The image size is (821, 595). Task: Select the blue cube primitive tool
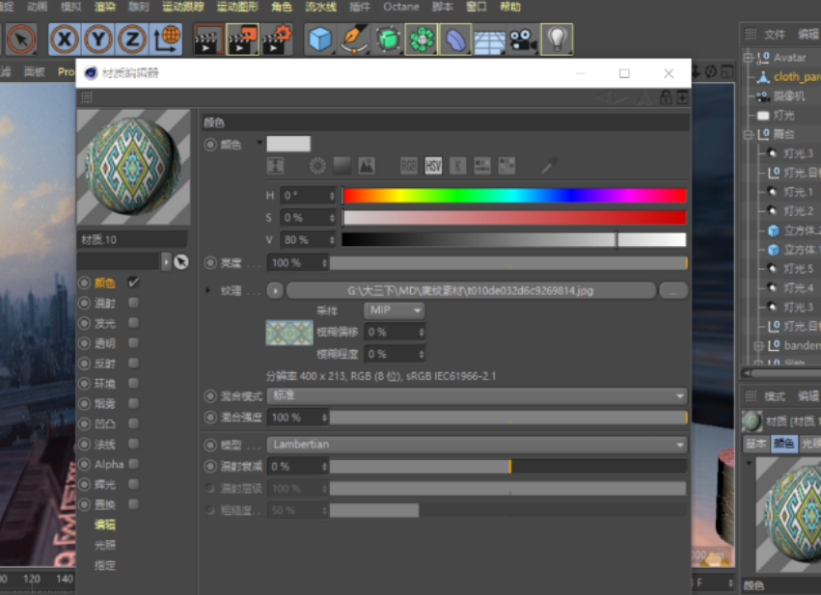coord(319,40)
